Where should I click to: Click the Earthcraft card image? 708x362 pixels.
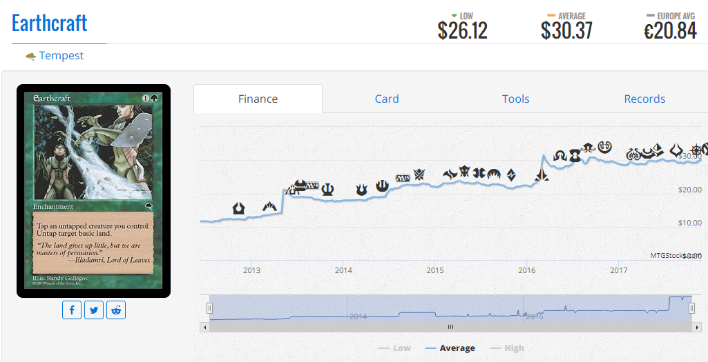click(x=93, y=191)
